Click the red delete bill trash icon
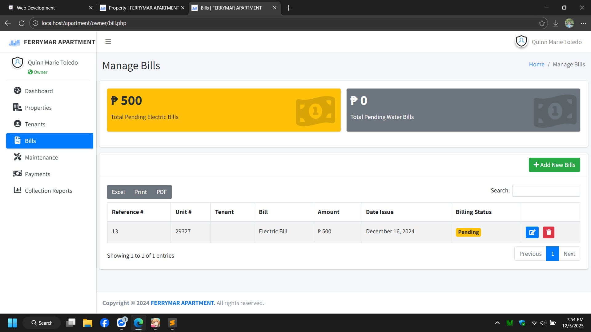 549,232
